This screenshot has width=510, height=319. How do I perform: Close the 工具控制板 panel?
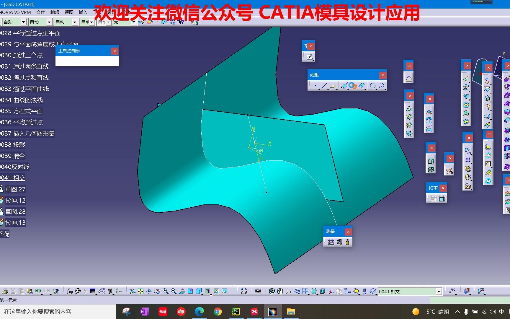115,51
